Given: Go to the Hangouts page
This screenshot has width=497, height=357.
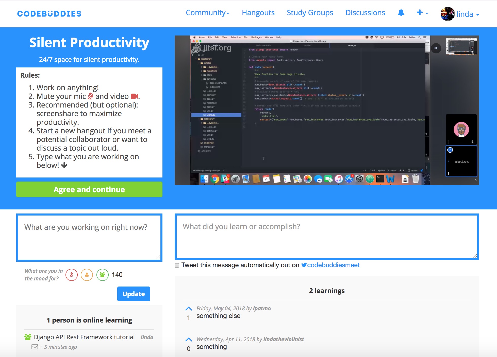Looking at the screenshot, I should tap(258, 13).
